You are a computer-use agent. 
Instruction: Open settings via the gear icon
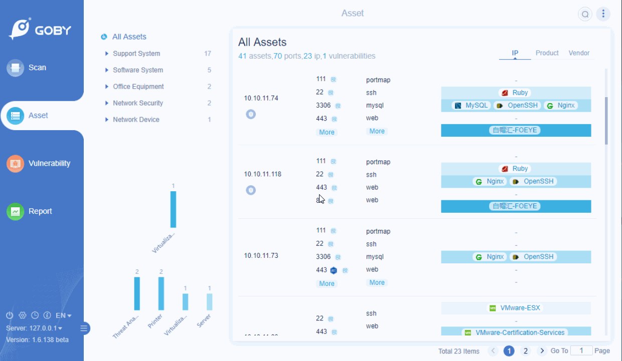(22, 315)
